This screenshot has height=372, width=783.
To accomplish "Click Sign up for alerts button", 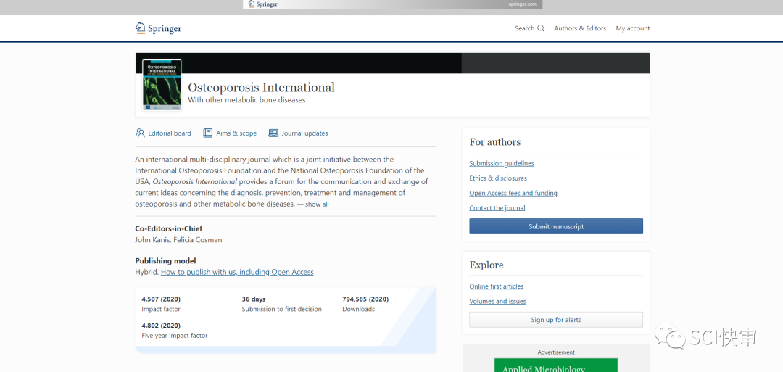I will 556,320.
